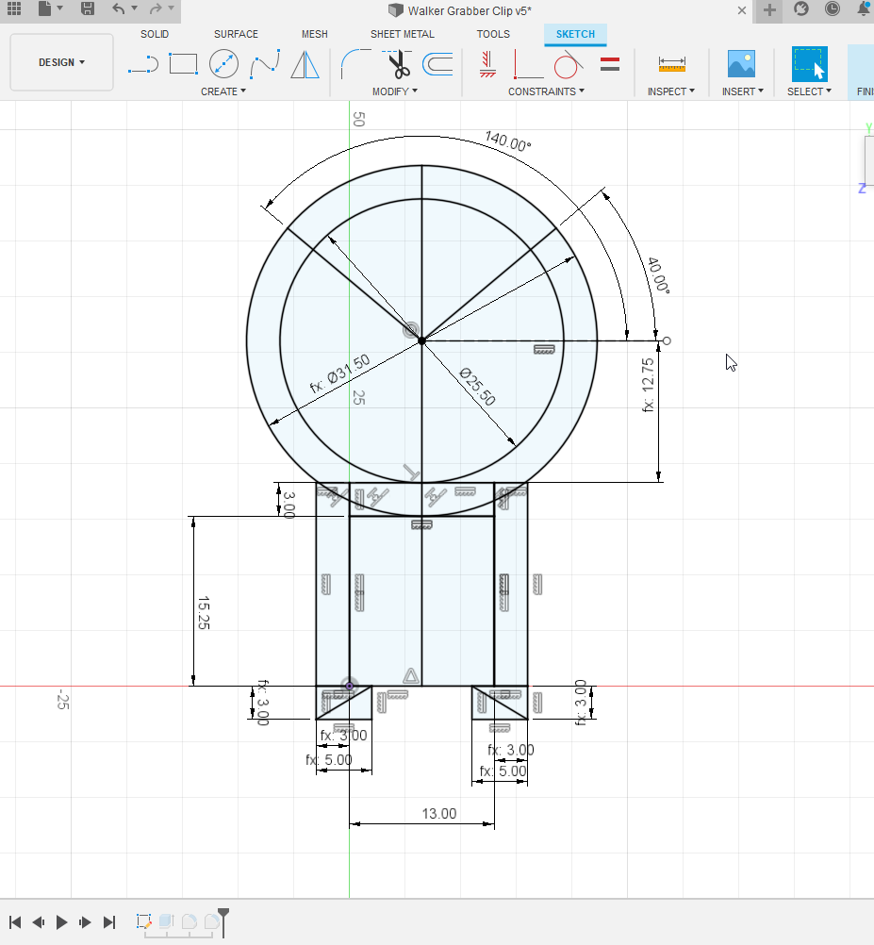Activate the Fillet tool
Viewport: 874px width, 945px height.
(356, 64)
